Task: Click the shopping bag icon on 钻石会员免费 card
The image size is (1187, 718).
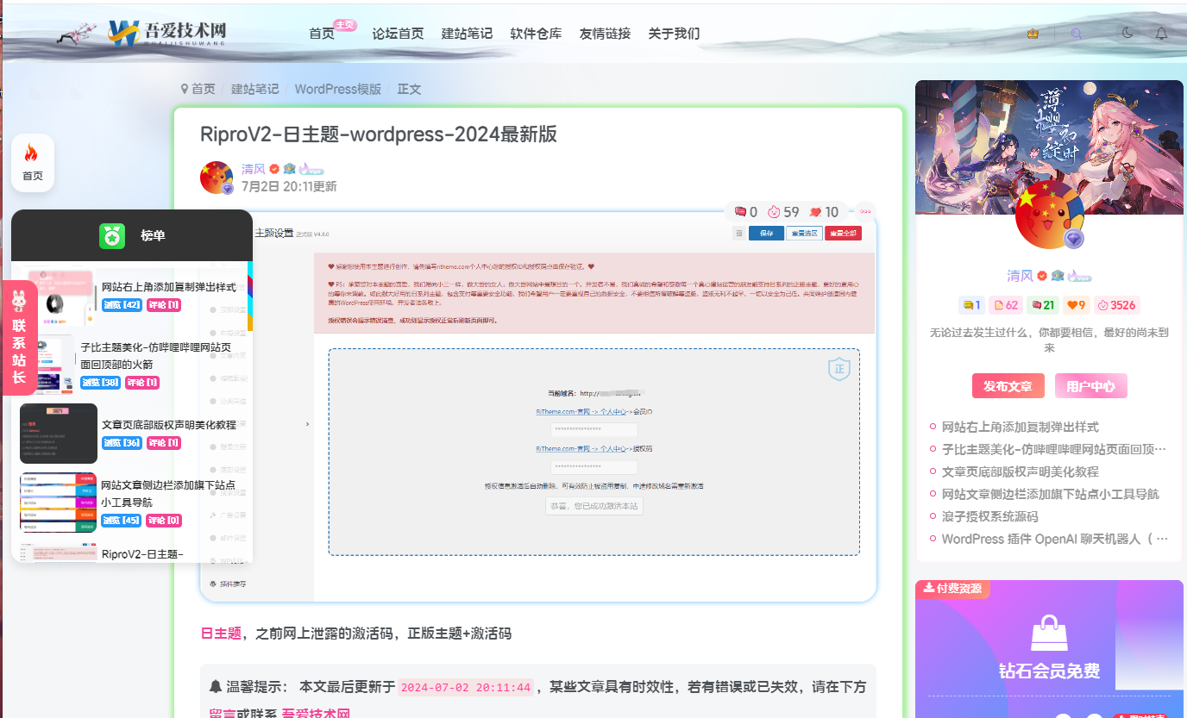Action: click(x=1049, y=634)
